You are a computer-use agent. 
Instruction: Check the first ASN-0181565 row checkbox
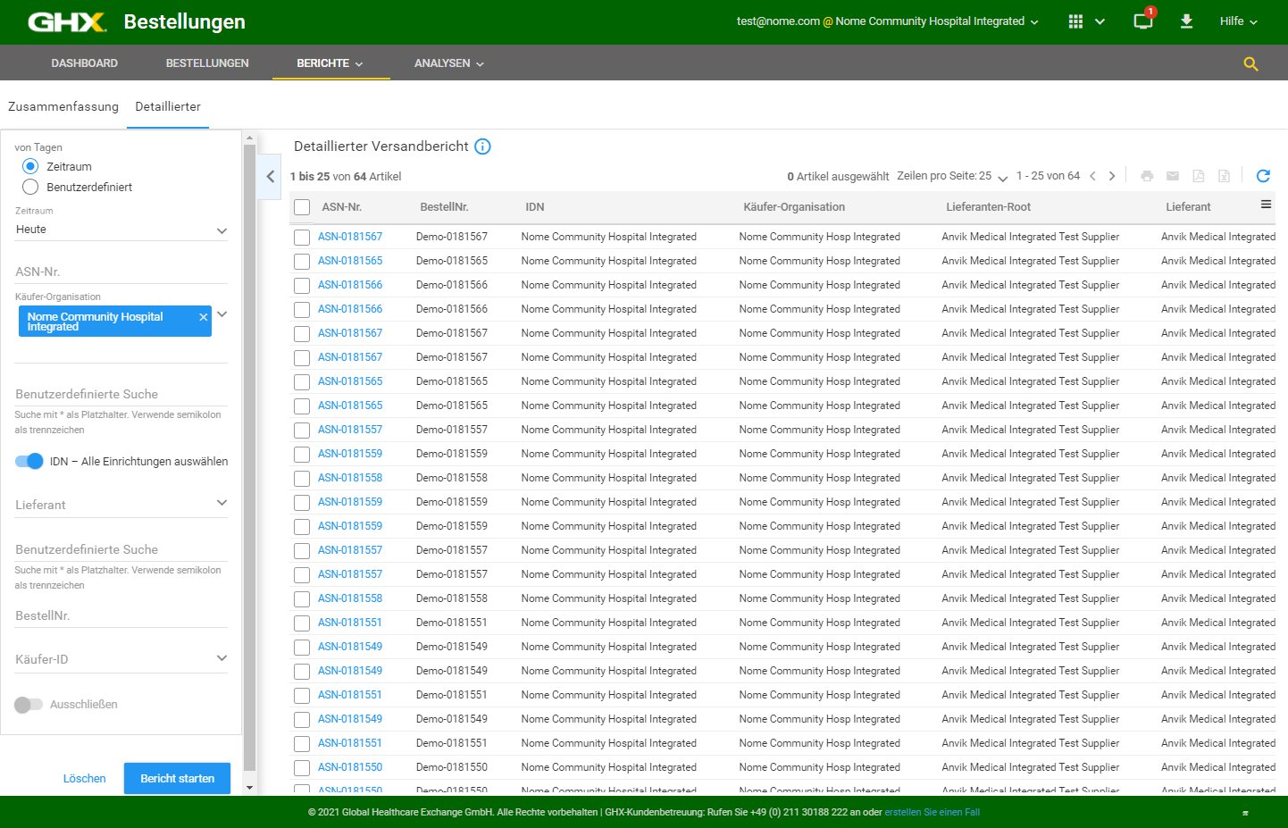pos(302,261)
